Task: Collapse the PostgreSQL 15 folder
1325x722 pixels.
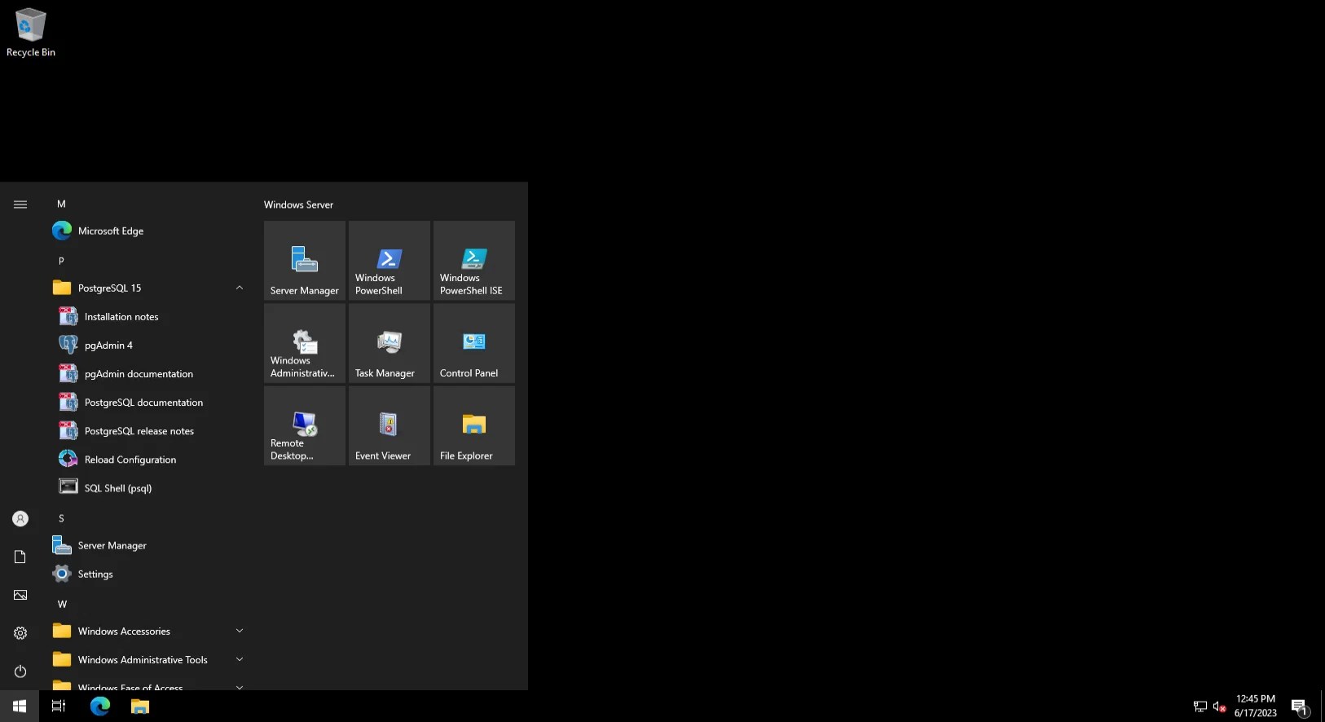Action: click(x=147, y=288)
